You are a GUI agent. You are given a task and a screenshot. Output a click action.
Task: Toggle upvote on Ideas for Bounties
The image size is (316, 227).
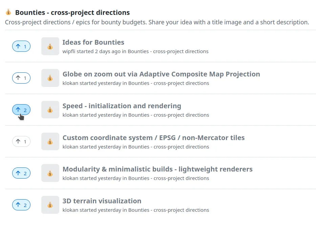(21, 46)
